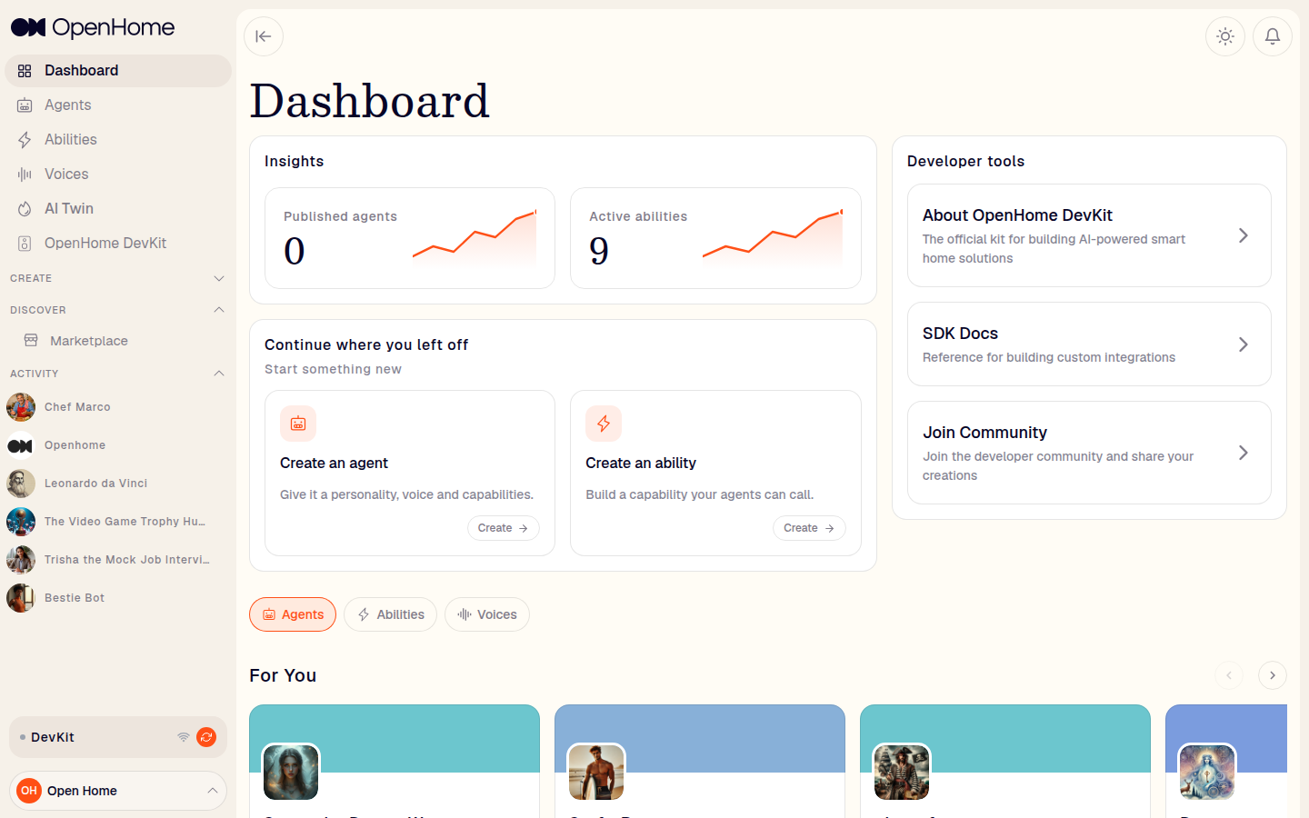
Task: Open Abilities in the sidebar
Action: (118, 140)
